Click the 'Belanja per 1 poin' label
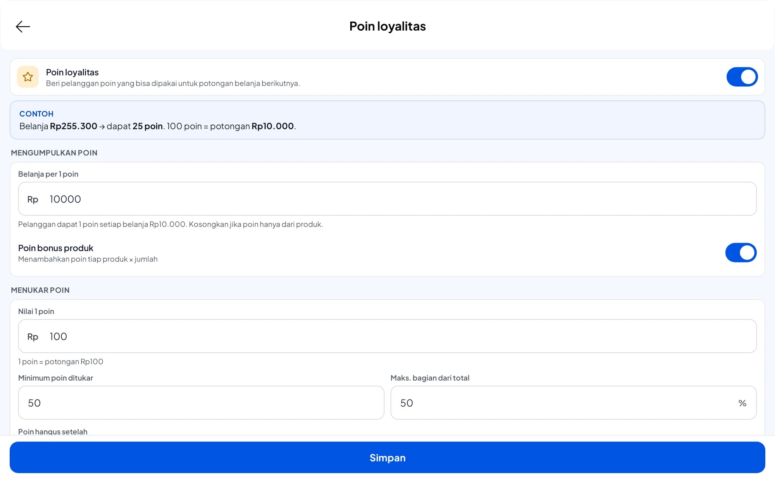The width and height of the screenshot is (775, 484). [48, 174]
